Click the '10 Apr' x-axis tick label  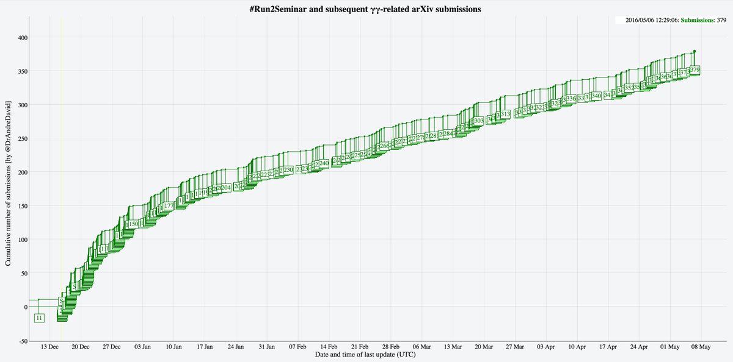pos(577,347)
